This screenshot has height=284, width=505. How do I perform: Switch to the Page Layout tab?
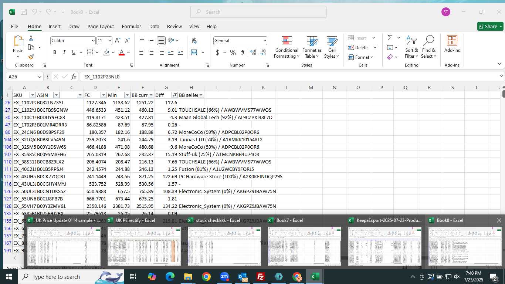coord(101,26)
